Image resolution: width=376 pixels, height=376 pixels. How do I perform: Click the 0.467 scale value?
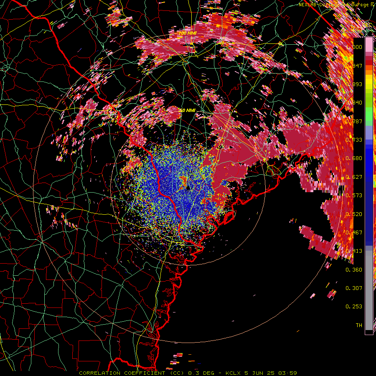[354, 233]
